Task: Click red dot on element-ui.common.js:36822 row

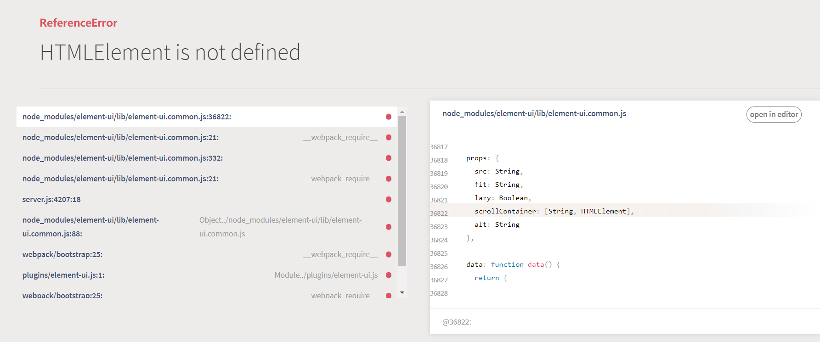Action: (x=389, y=117)
